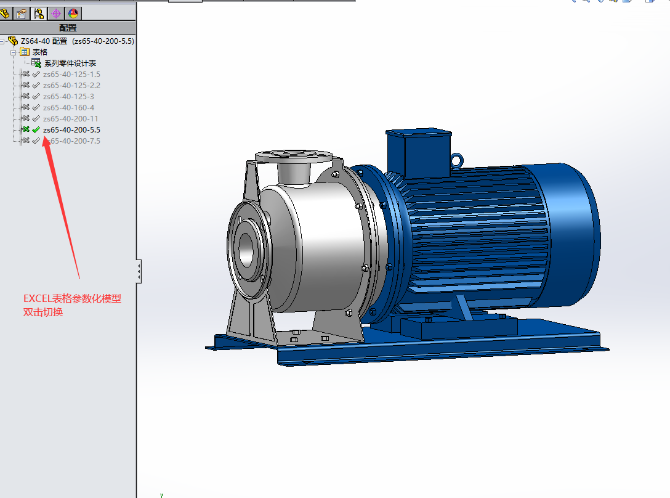Open the DisplayManager color sphere tab

(73, 14)
